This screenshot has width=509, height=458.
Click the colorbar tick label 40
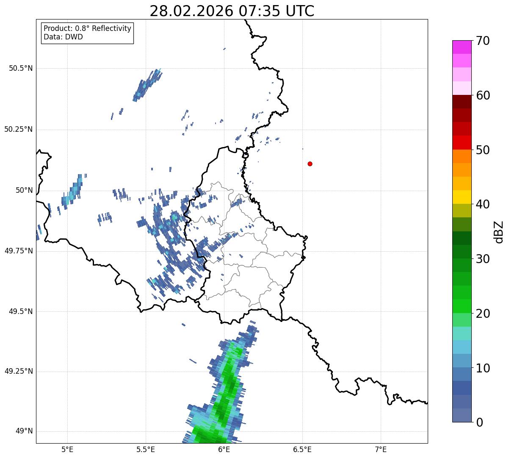[x=483, y=204]
